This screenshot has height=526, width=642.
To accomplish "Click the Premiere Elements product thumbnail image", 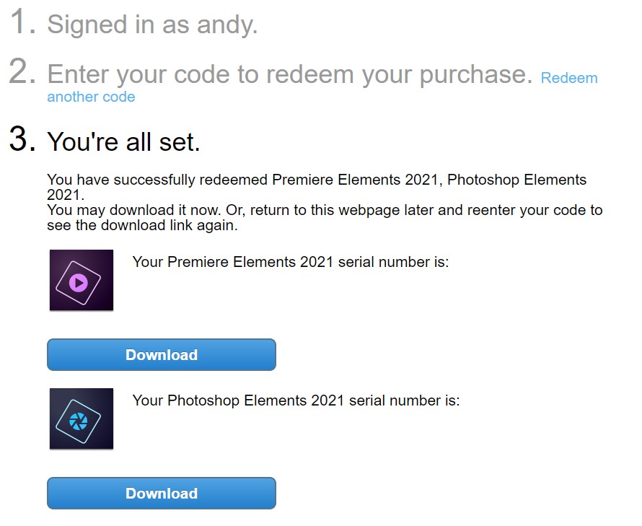I will pos(81,280).
